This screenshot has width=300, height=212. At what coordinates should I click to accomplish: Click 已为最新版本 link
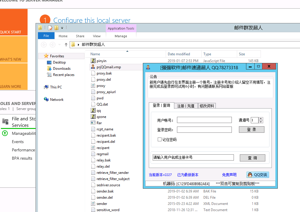188,175
